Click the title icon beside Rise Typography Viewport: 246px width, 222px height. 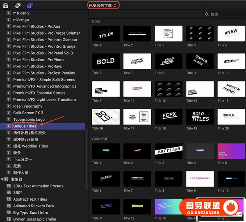click(x=9, y=106)
